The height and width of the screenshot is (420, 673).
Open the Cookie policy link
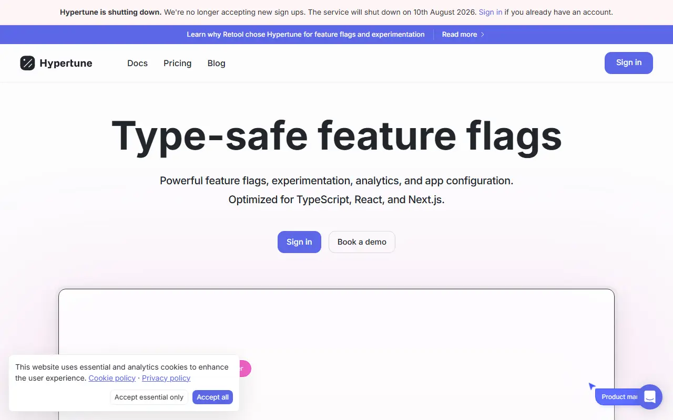tap(112, 378)
